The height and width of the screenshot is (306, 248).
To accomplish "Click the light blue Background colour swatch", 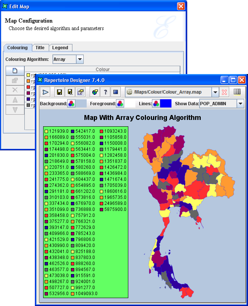I will tap(81, 103).
